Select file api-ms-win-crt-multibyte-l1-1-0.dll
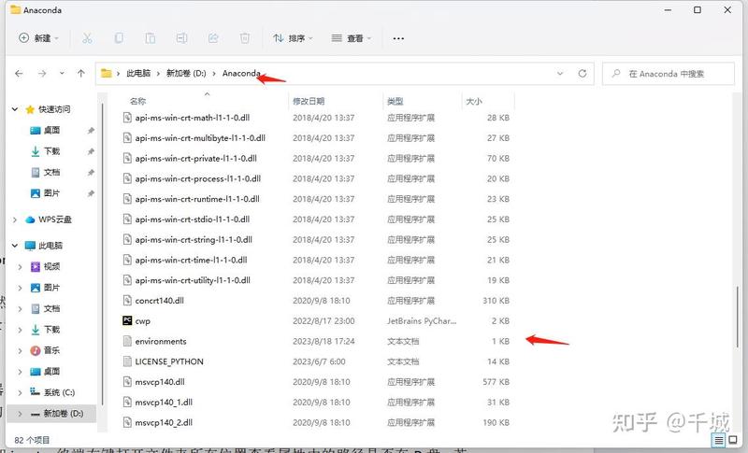This screenshot has height=453, width=748. (x=200, y=137)
